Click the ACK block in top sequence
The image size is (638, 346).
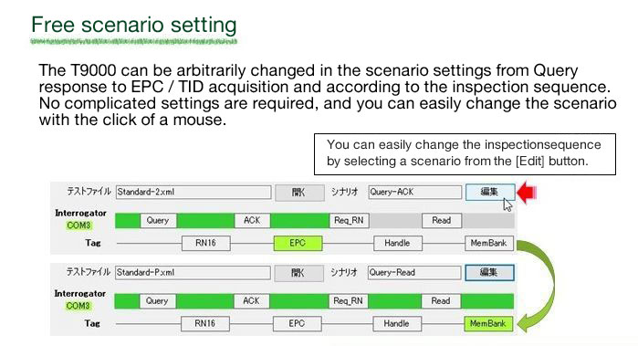[252, 220]
